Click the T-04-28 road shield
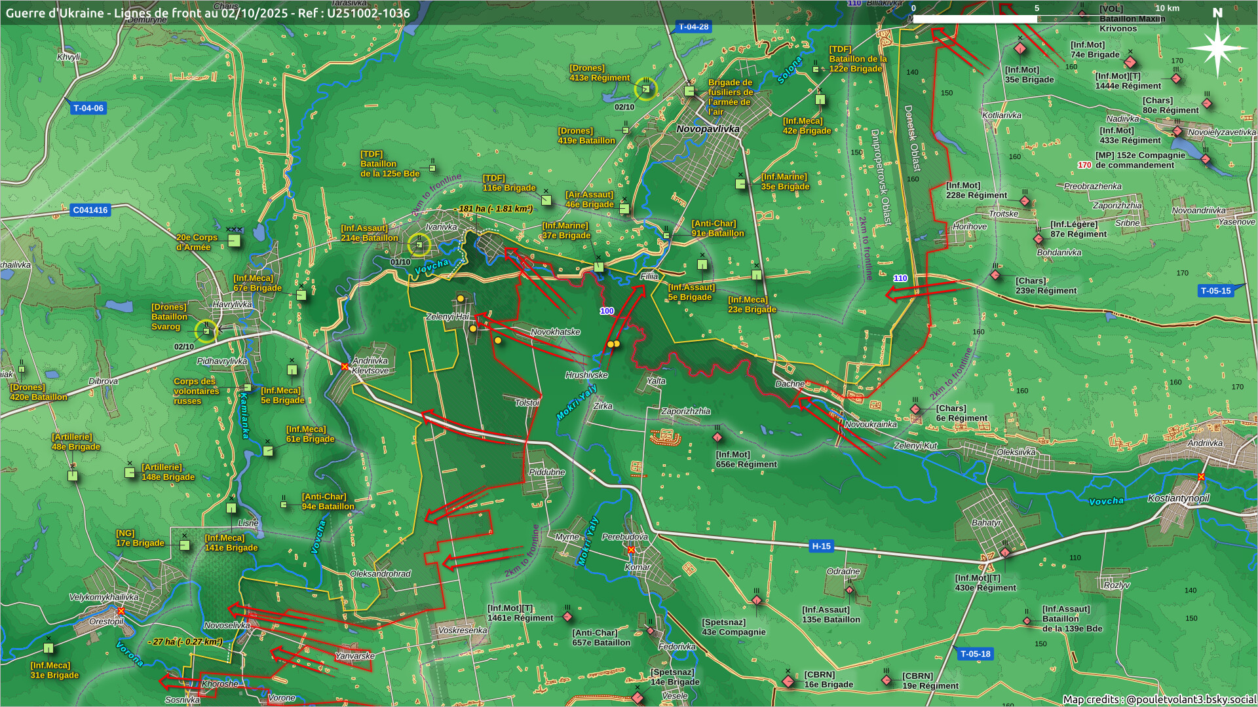The height and width of the screenshot is (707, 1258). [693, 27]
